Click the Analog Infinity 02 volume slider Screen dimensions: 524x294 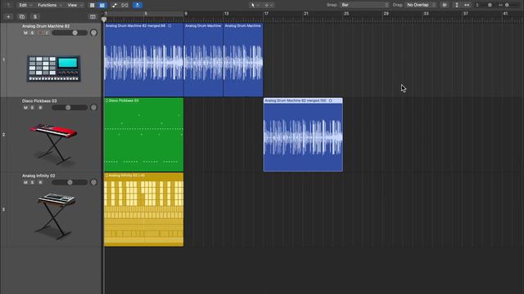click(x=70, y=182)
